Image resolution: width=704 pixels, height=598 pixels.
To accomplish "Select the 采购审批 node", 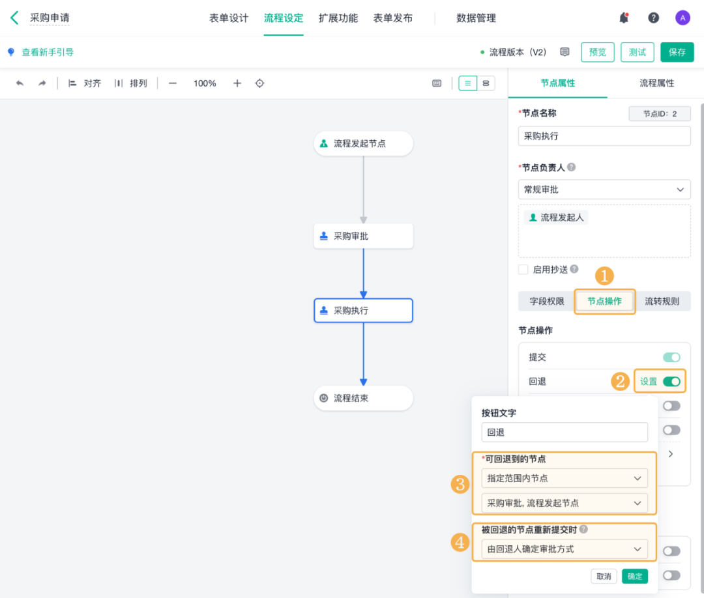I will click(x=363, y=236).
